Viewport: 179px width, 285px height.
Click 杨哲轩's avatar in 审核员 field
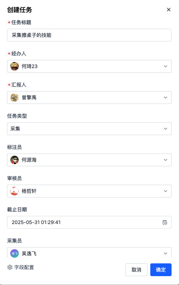pyautogui.click(x=15, y=191)
